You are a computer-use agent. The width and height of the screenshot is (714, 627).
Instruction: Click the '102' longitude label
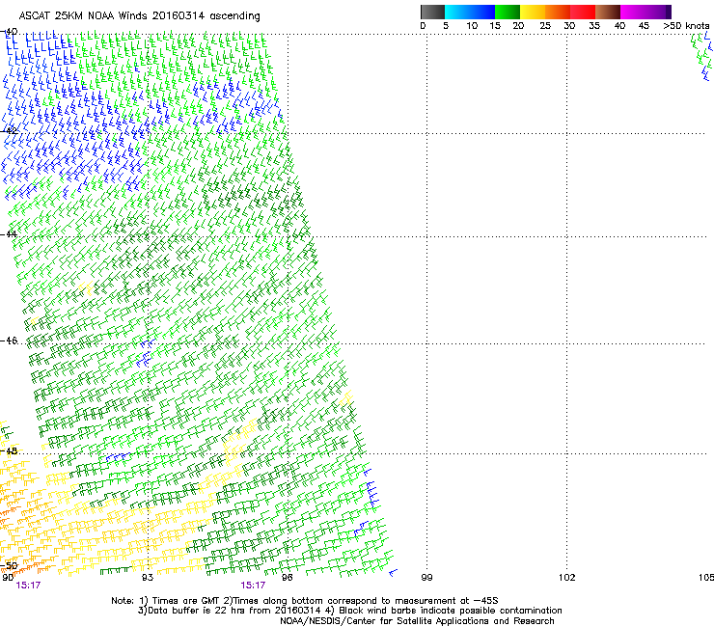point(567,578)
